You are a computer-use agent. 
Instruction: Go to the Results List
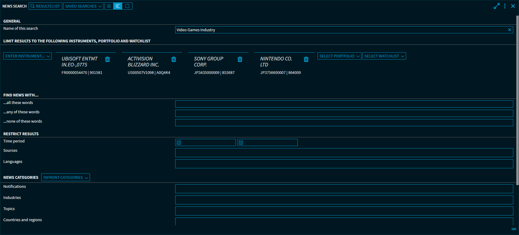[45, 6]
